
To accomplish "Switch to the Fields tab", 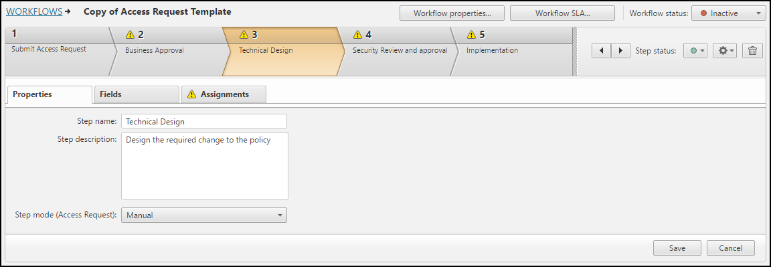I will point(137,94).
